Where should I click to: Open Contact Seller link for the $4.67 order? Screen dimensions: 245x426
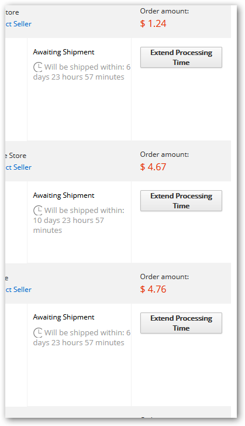click(18, 167)
